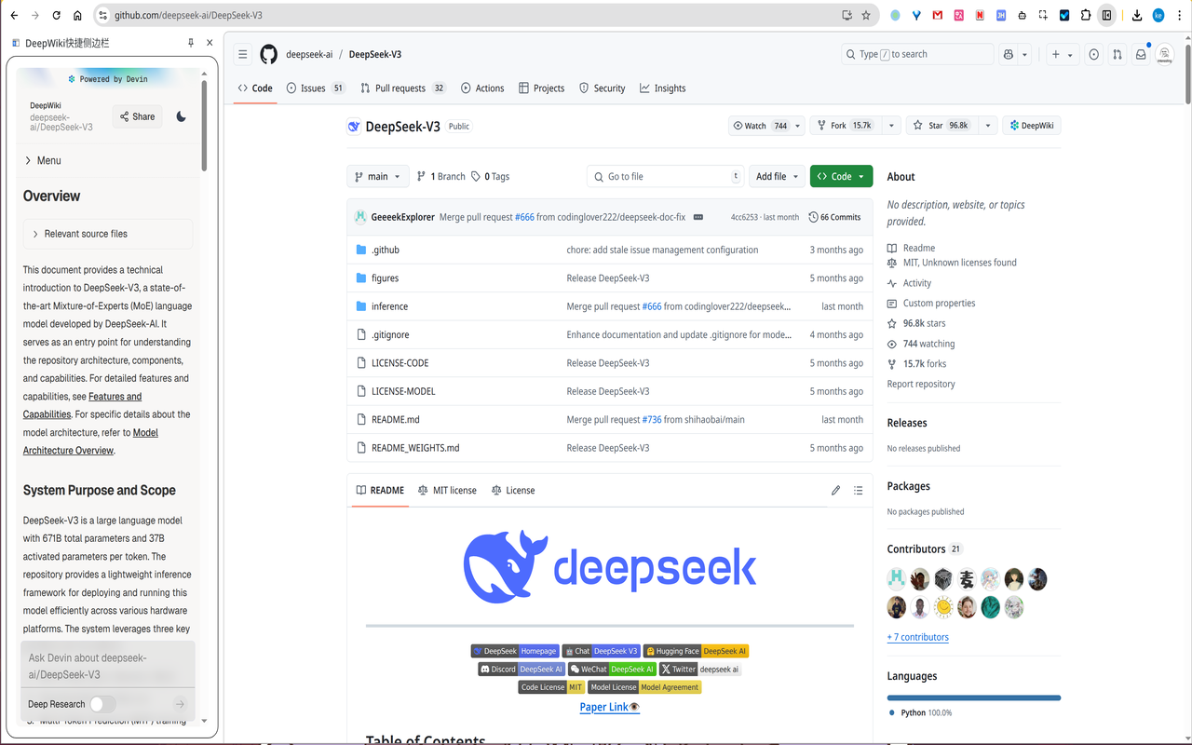1192x745 pixels.
Task: Open the README outline list icon
Action: (x=858, y=490)
